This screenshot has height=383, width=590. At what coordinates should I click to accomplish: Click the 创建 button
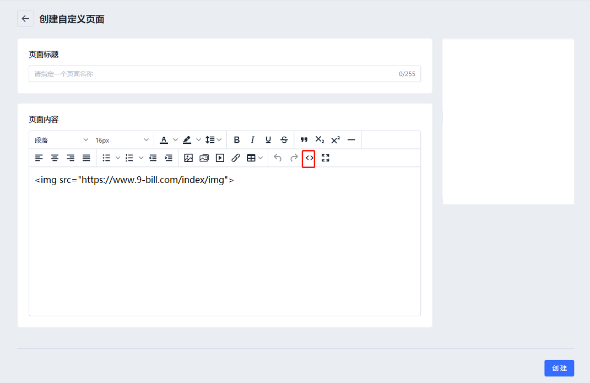coord(559,368)
